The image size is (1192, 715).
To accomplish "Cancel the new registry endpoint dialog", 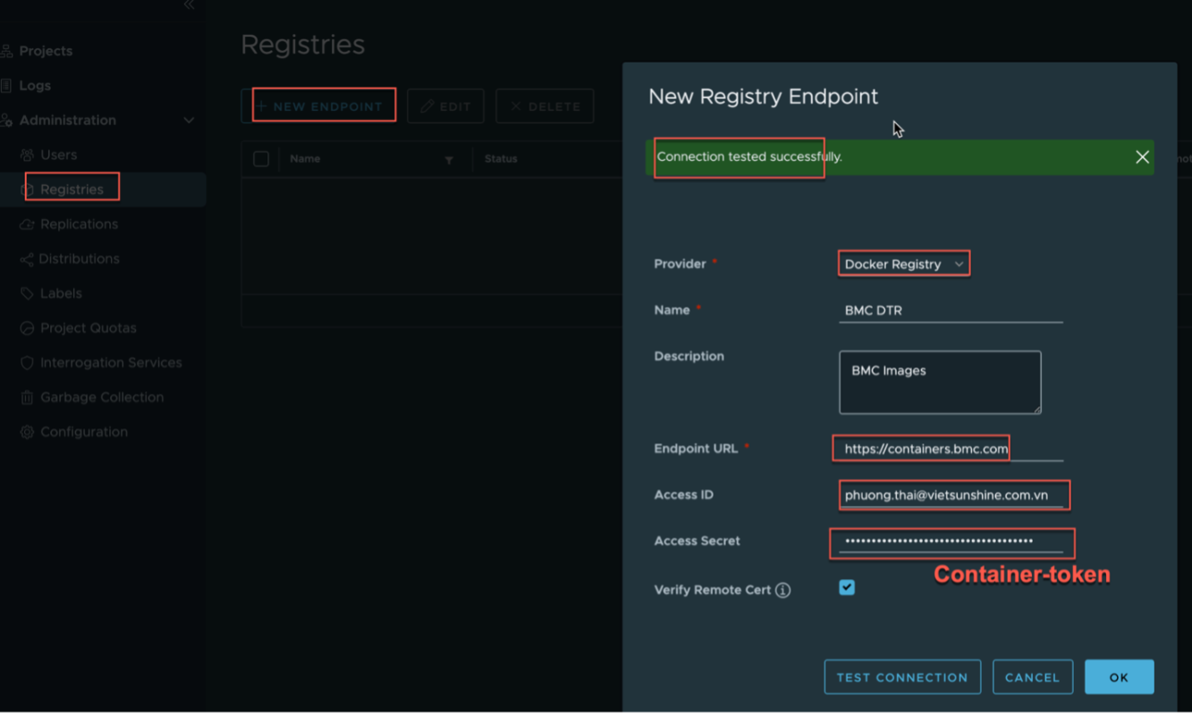I will pyautogui.click(x=1032, y=677).
